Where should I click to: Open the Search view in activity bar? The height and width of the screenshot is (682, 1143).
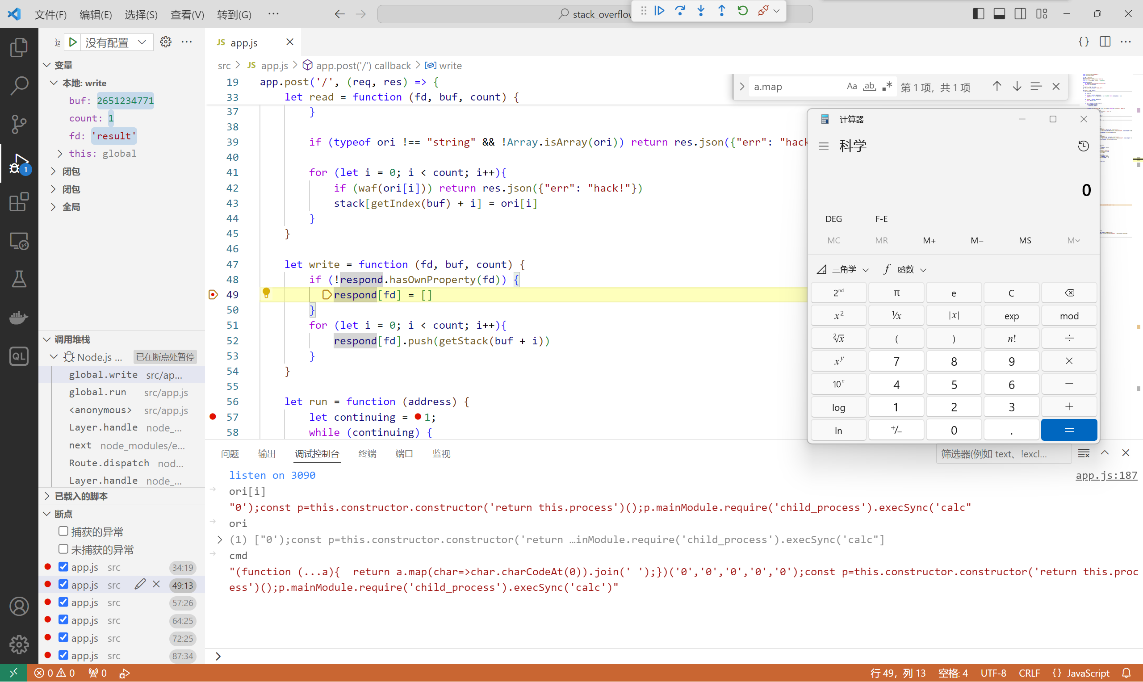[x=19, y=85]
